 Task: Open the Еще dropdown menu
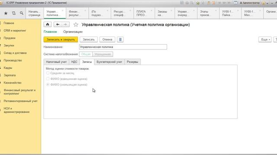click(265, 40)
